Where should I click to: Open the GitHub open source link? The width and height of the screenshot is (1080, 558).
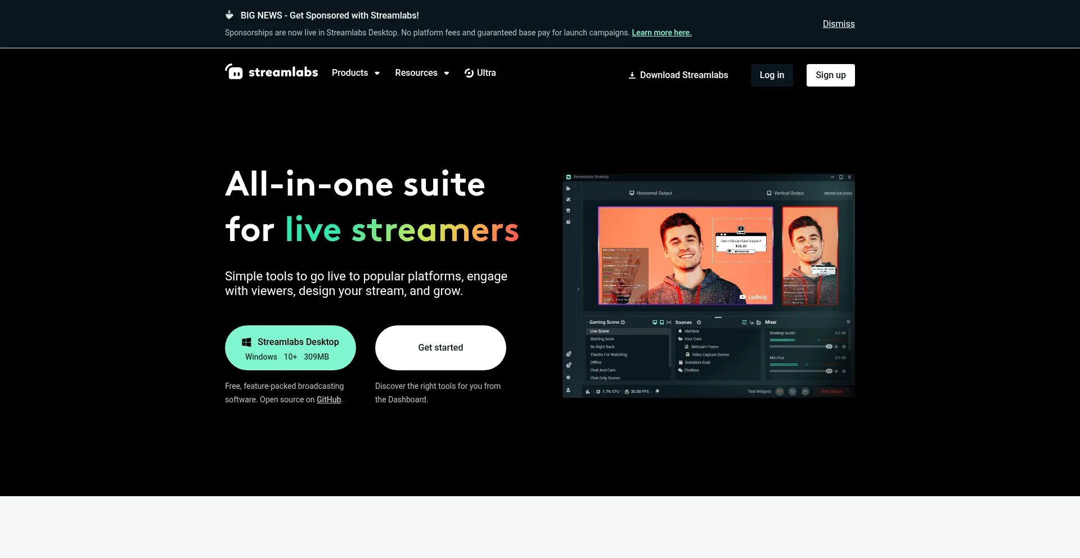[x=328, y=400]
